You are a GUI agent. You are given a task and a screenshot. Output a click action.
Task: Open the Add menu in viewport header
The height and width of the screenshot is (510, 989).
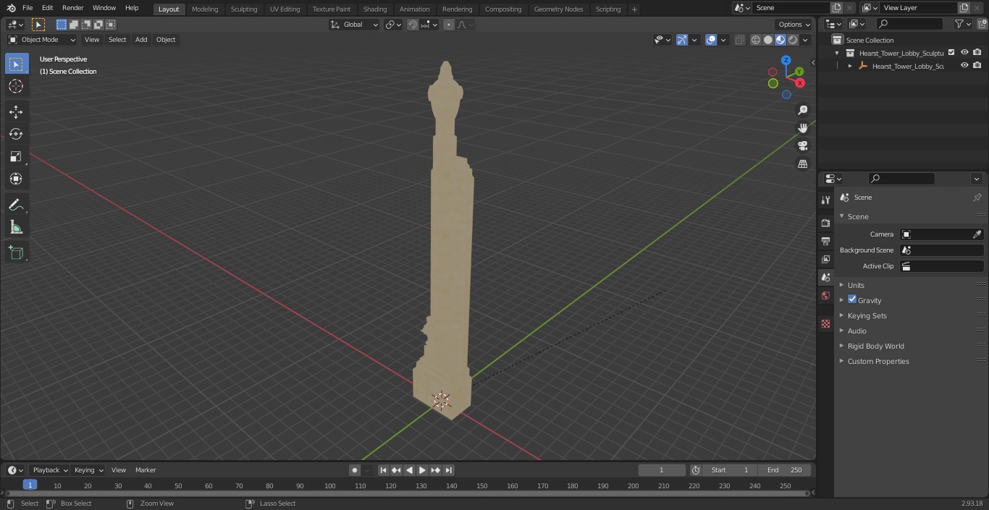141,40
